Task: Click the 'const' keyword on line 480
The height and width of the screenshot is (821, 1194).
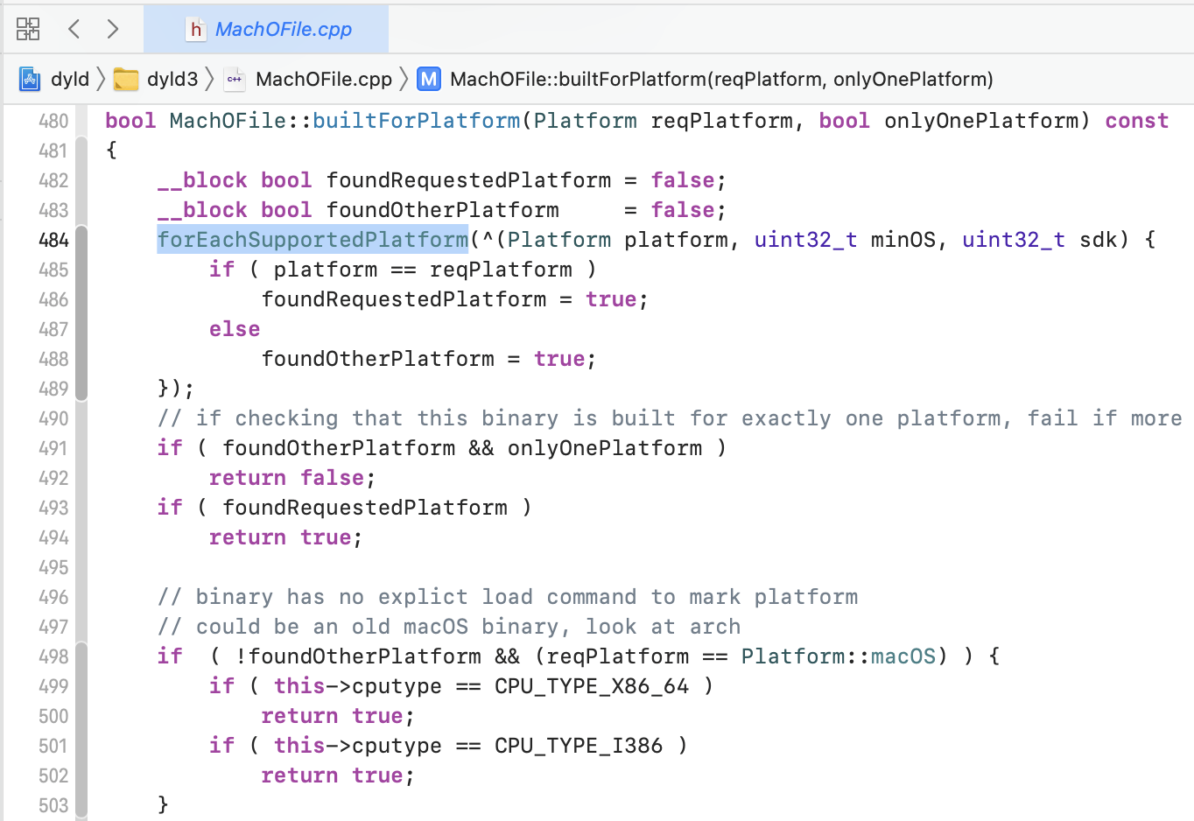Action: click(x=1136, y=121)
